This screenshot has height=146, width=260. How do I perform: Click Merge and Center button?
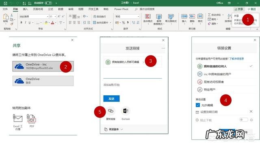[x=100, y=23]
